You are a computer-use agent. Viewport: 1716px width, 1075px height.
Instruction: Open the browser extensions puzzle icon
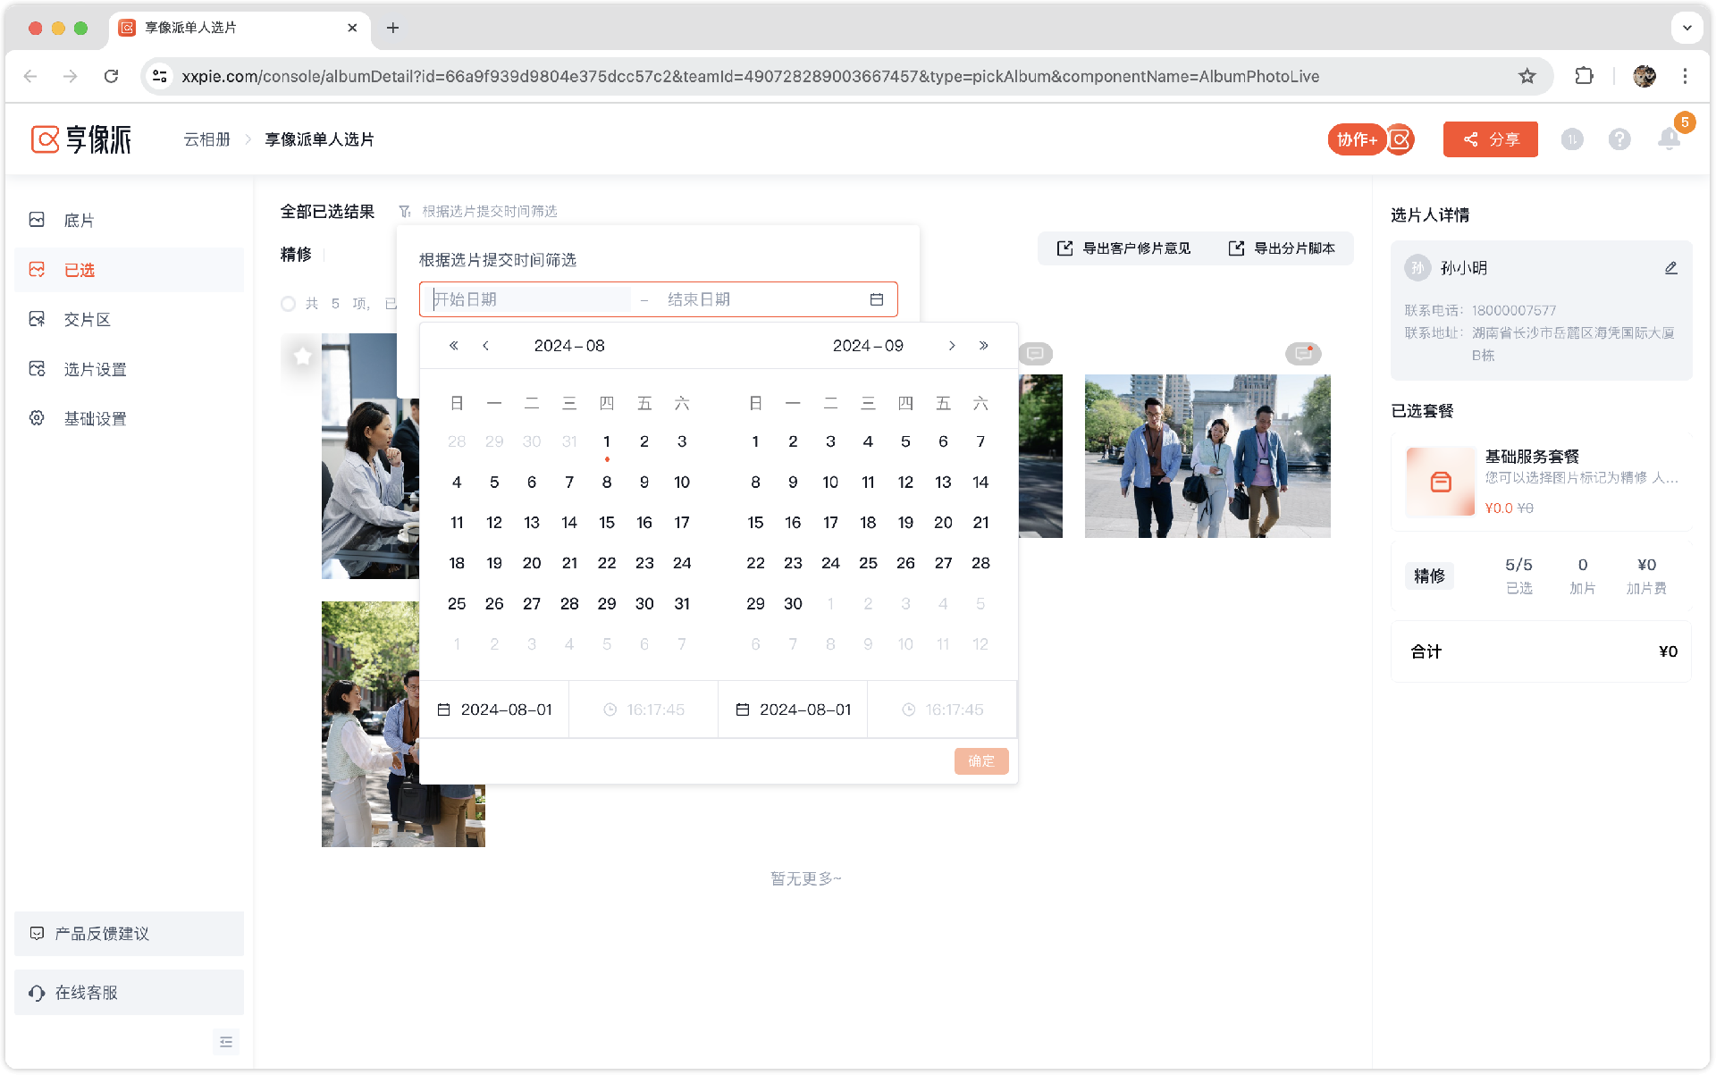[1584, 76]
